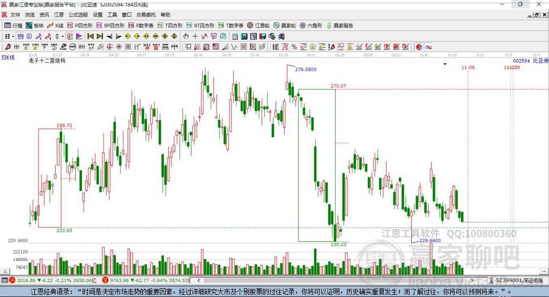This screenshot has height=297, width=549.
Task: Open the 文件 menu
Action: coord(15,14)
